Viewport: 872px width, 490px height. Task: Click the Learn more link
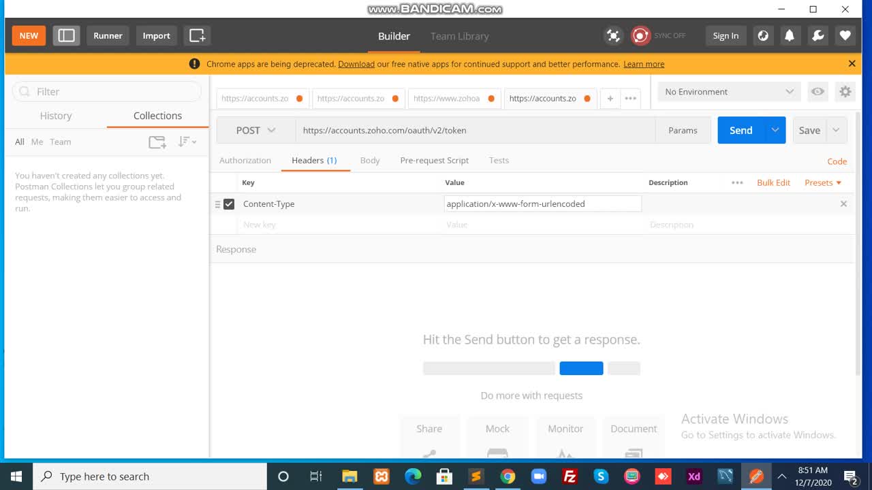(x=644, y=64)
